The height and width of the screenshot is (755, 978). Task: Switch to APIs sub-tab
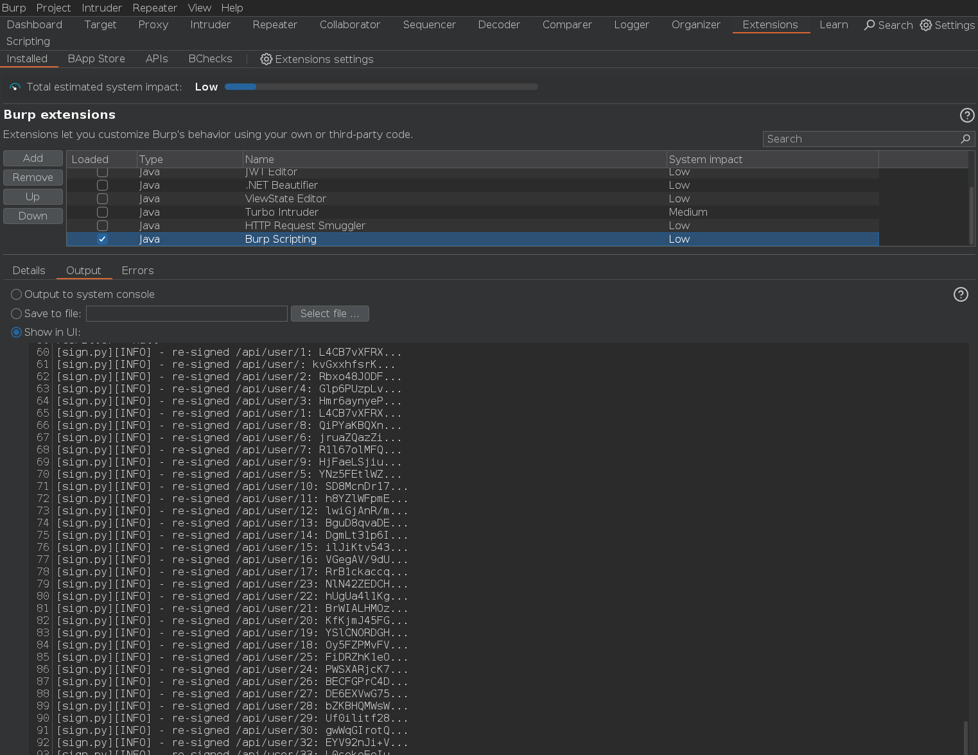pos(157,59)
